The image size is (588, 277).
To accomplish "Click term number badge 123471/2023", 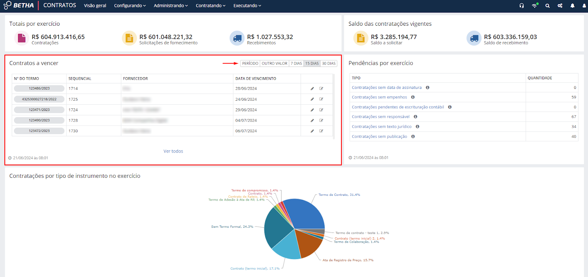I will coord(39,110).
